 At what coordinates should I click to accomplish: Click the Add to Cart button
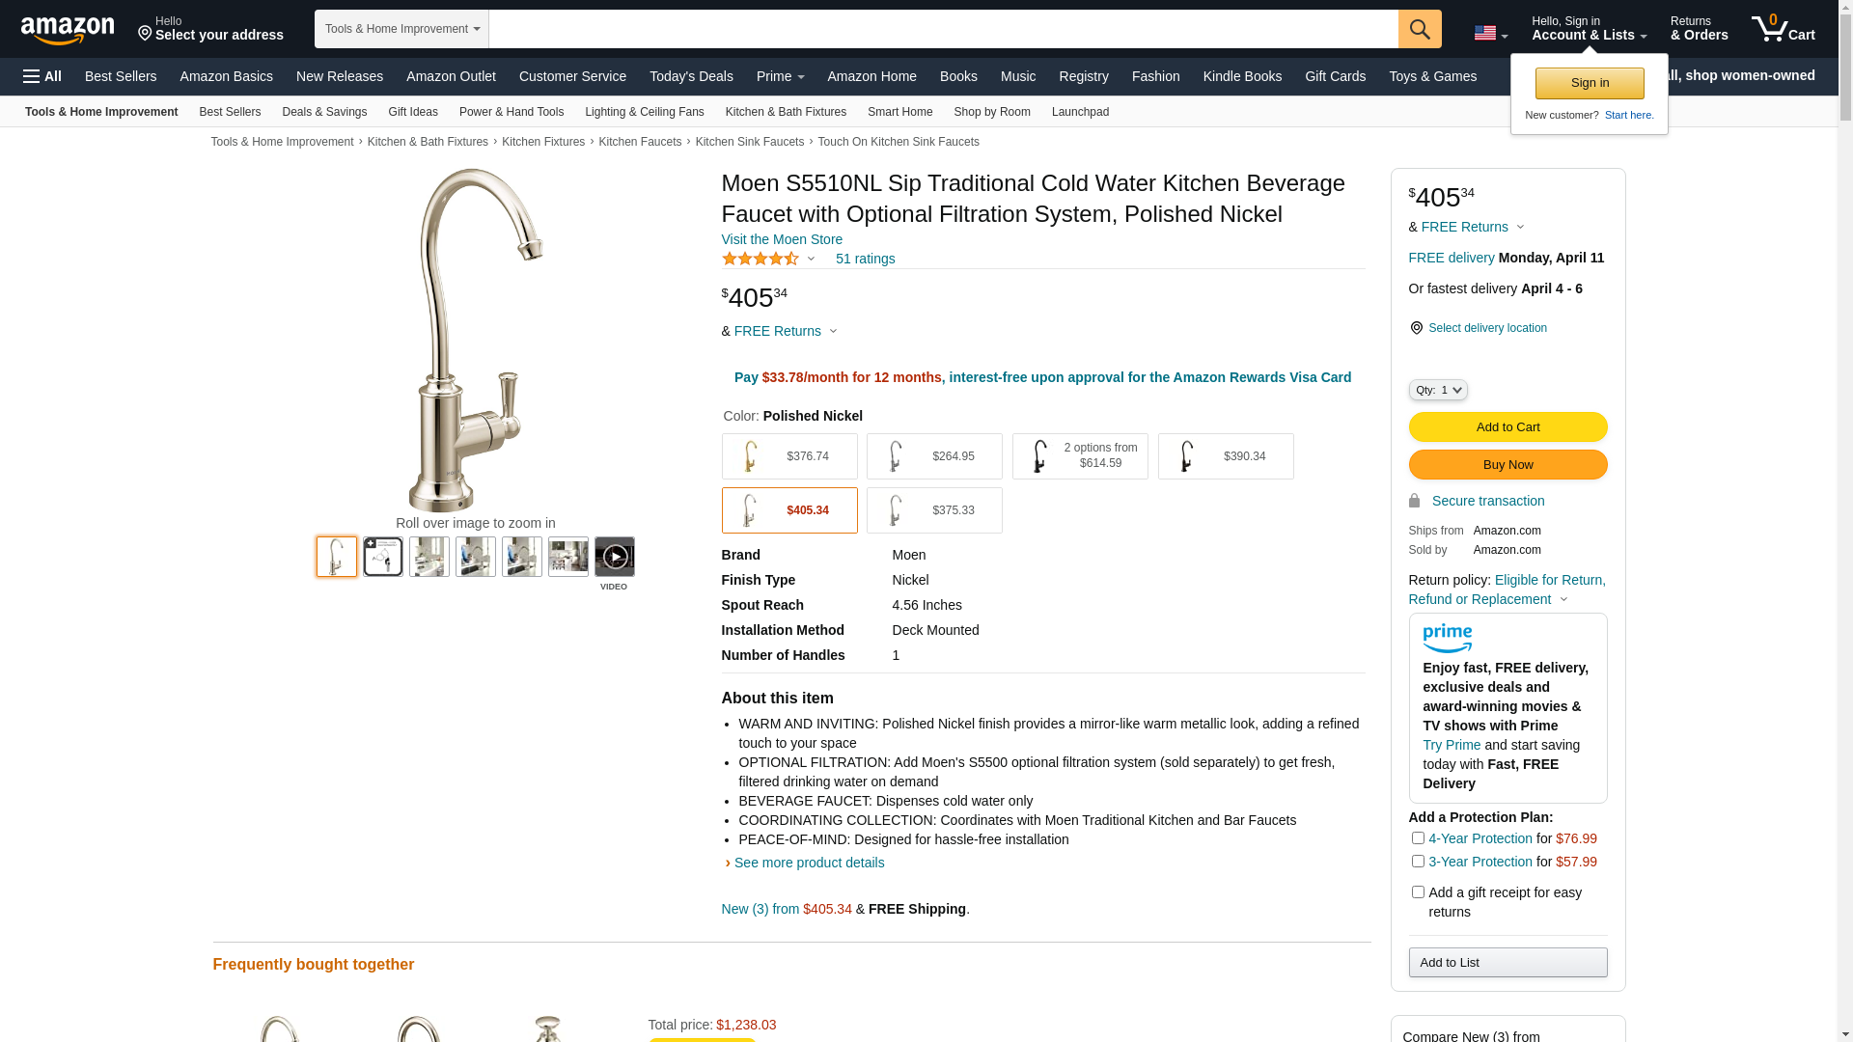pyautogui.click(x=1507, y=426)
